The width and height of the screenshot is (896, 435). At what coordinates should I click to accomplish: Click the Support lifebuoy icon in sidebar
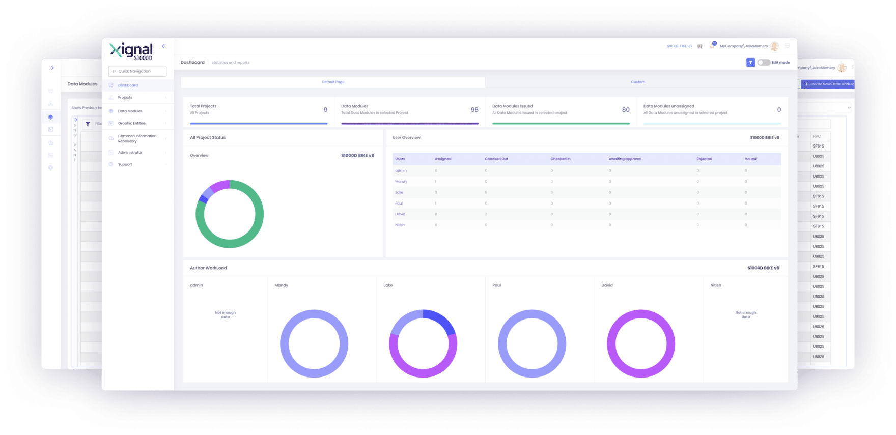click(x=111, y=164)
